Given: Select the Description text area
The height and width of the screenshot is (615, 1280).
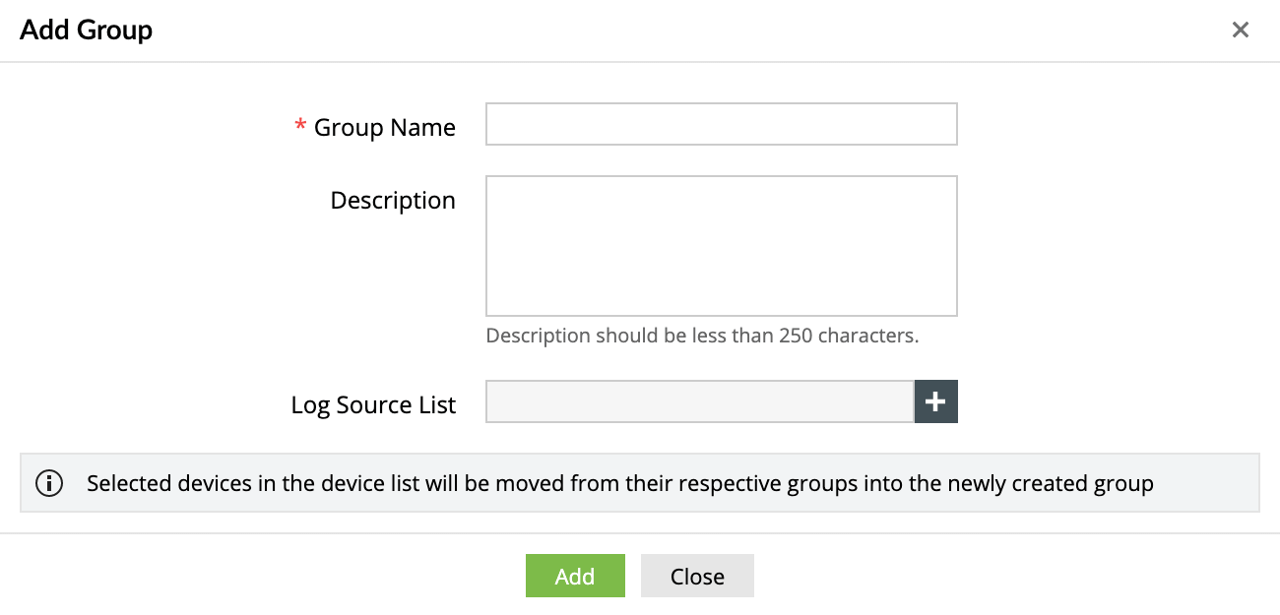Looking at the screenshot, I should pyautogui.click(x=721, y=245).
